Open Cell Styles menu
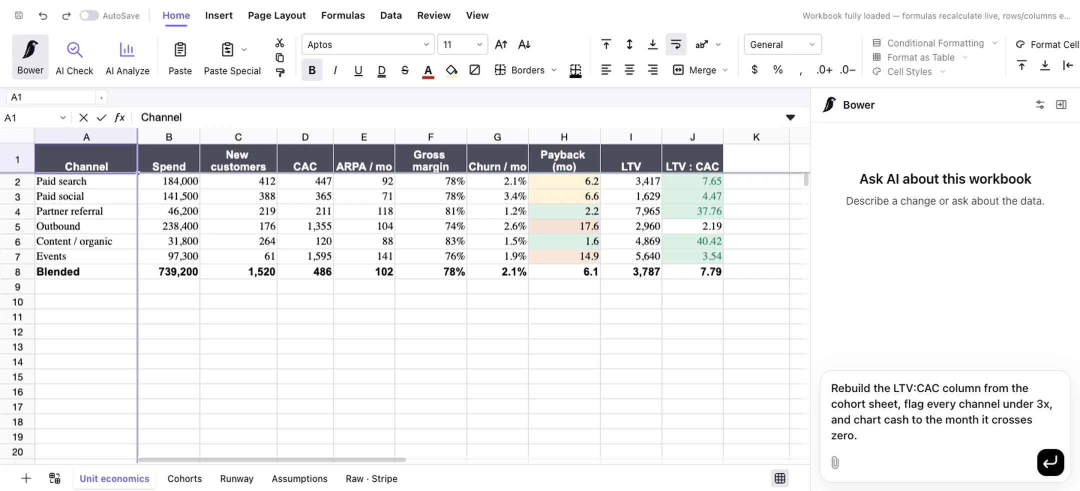The width and height of the screenshot is (1080, 491). click(908, 71)
